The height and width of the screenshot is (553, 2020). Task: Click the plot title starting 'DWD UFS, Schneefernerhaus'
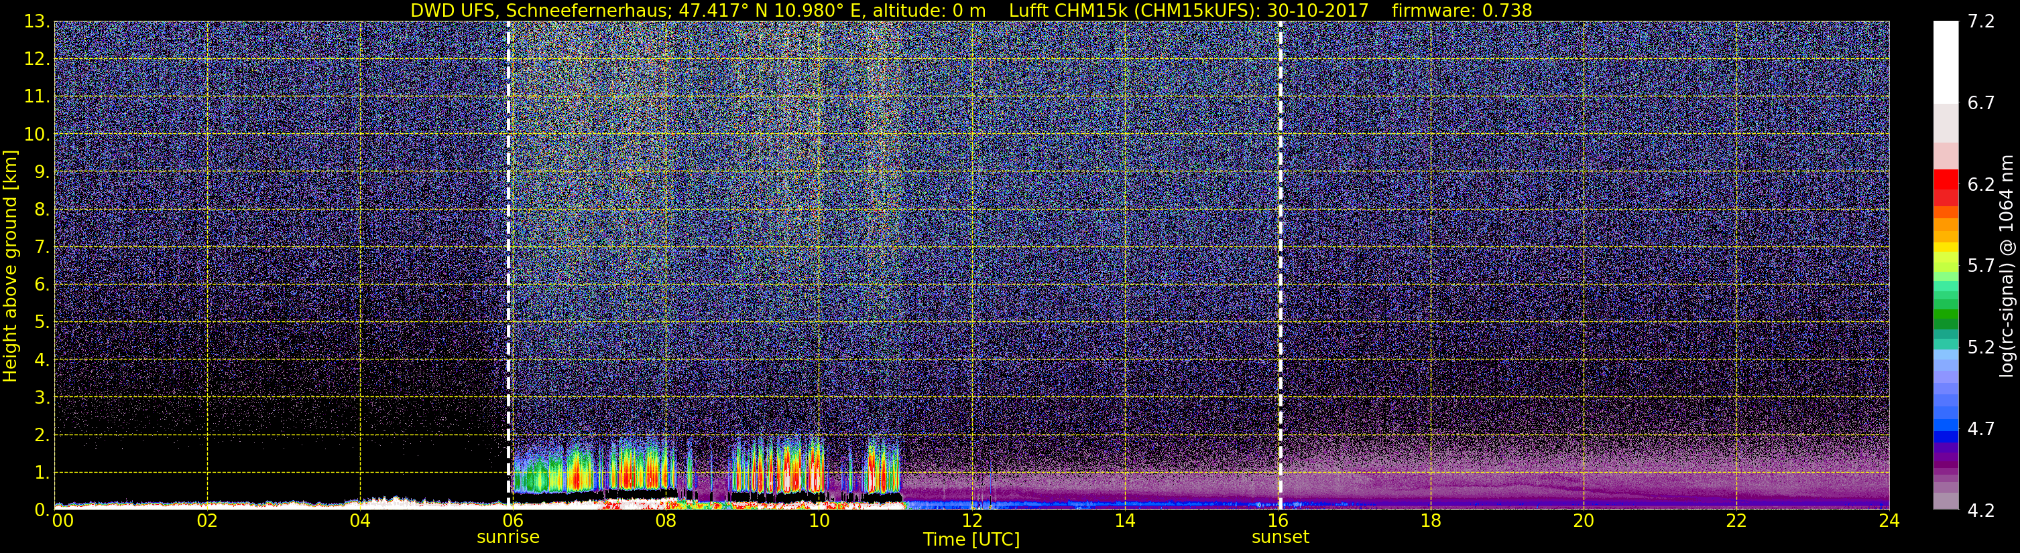(971, 10)
